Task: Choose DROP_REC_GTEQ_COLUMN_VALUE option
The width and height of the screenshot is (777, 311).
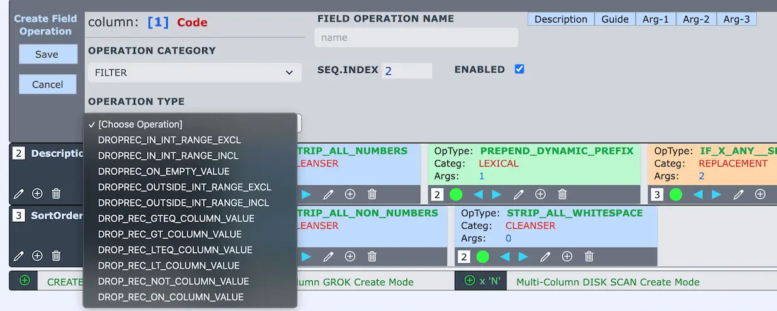Action: point(190,219)
